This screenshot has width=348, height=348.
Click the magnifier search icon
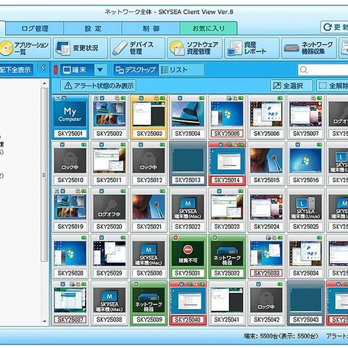(x=304, y=70)
